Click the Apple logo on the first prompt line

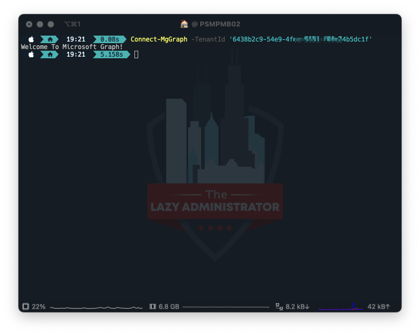click(x=31, y=39)
